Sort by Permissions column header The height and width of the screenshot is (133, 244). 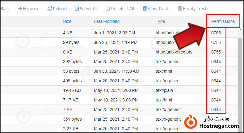(223, 21)
